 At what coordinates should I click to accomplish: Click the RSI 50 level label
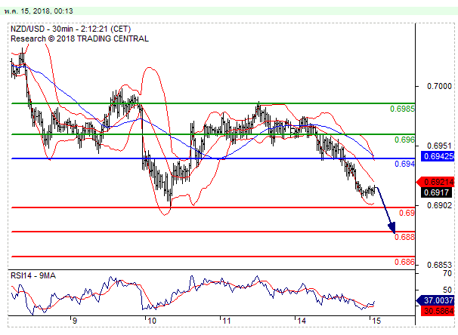[x=447, y=290]
